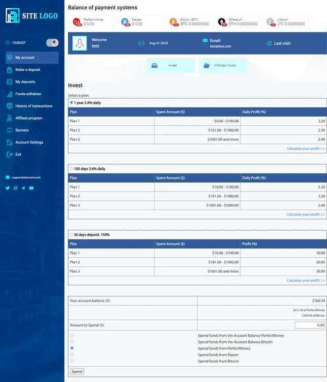This screenshot has height=382, width=327.
Task: Click Exit in the sidebar
Action: 32,154
